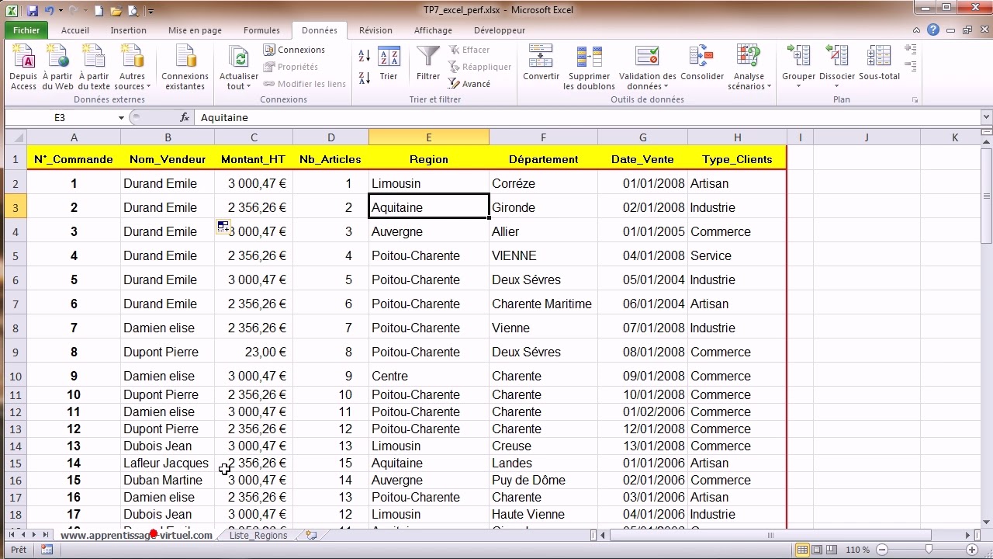Click the Print preview icon in quick access toolbar
The image size is (993, 559).
[133, 11]
